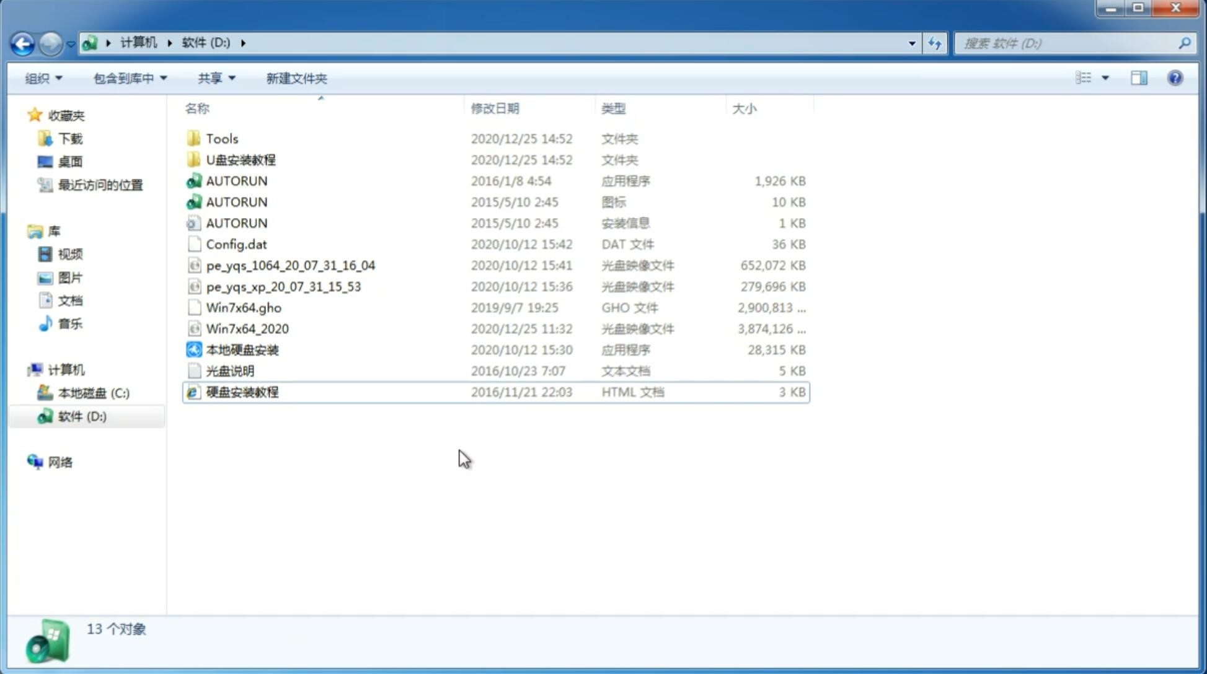
Task: Open pe_yqs_1064 disc image file
Action: coord(290,265)
